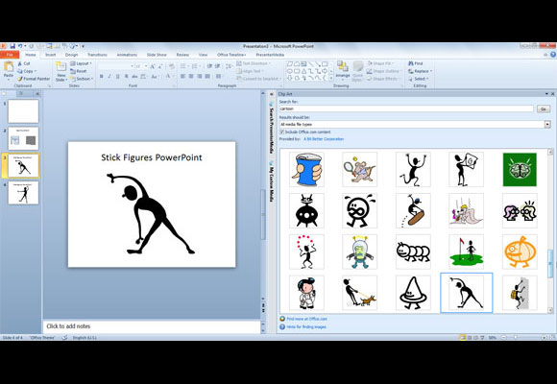Select the juggling stick figure clip art
This screenshot has width=557, height=384.
point(306,252)
